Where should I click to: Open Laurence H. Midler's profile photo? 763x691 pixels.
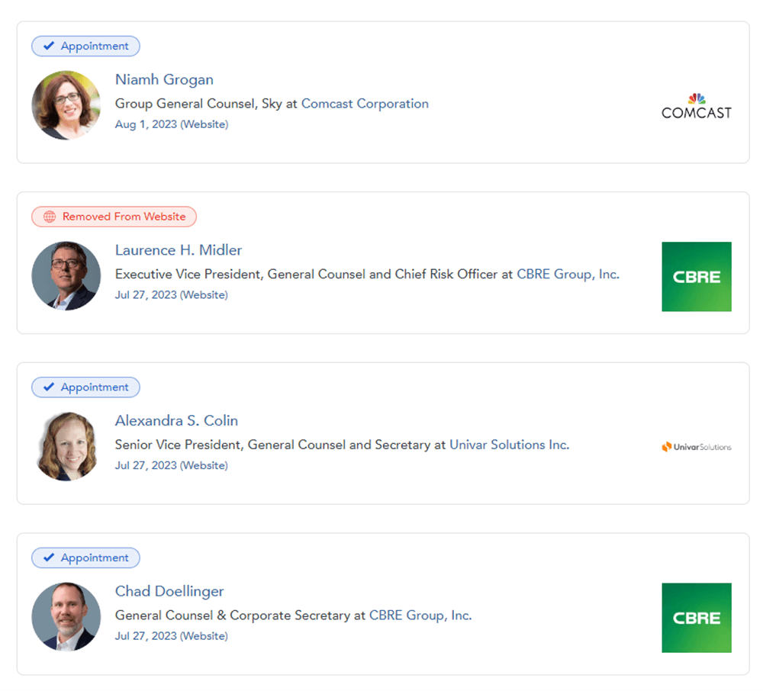66,276
